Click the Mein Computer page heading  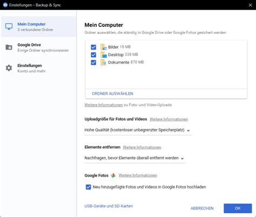(104, 25)
